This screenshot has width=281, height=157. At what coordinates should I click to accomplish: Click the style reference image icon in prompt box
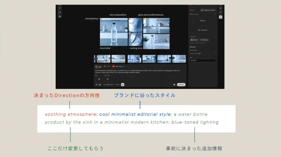pyautogui.click(x=99, y=79)
